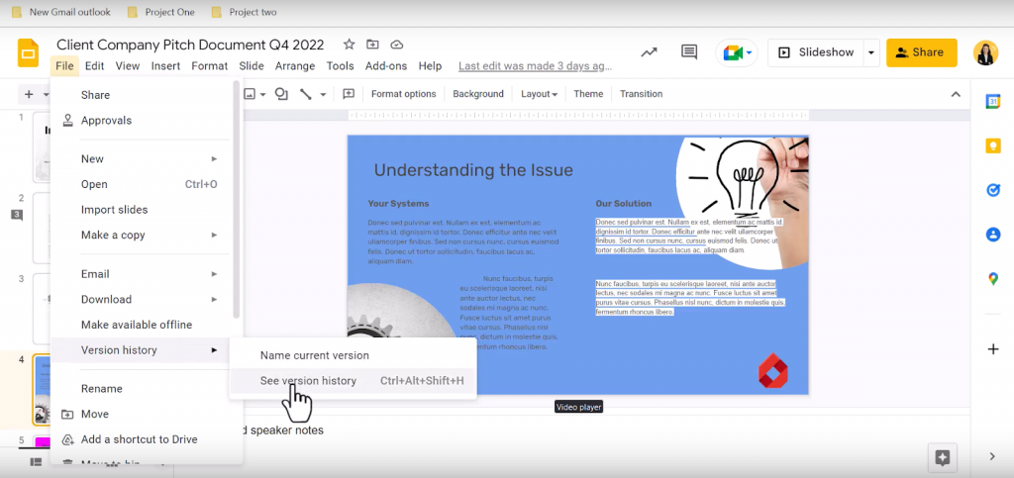Image resolution: width=1014 pixels, height=478 pixels.
Task: Click the move to folder icon beside title
Action: pyautogui.click(x=372, y=45)
